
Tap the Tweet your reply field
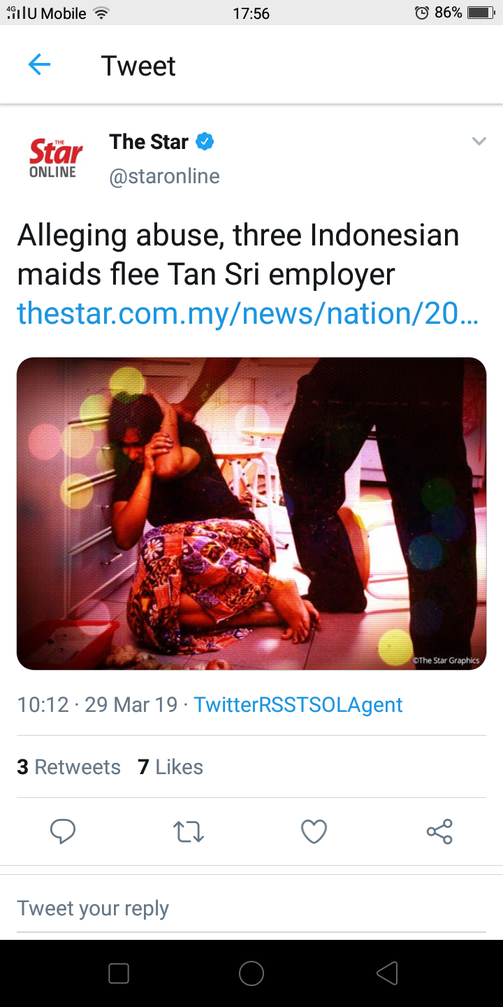tap(251, 908)
